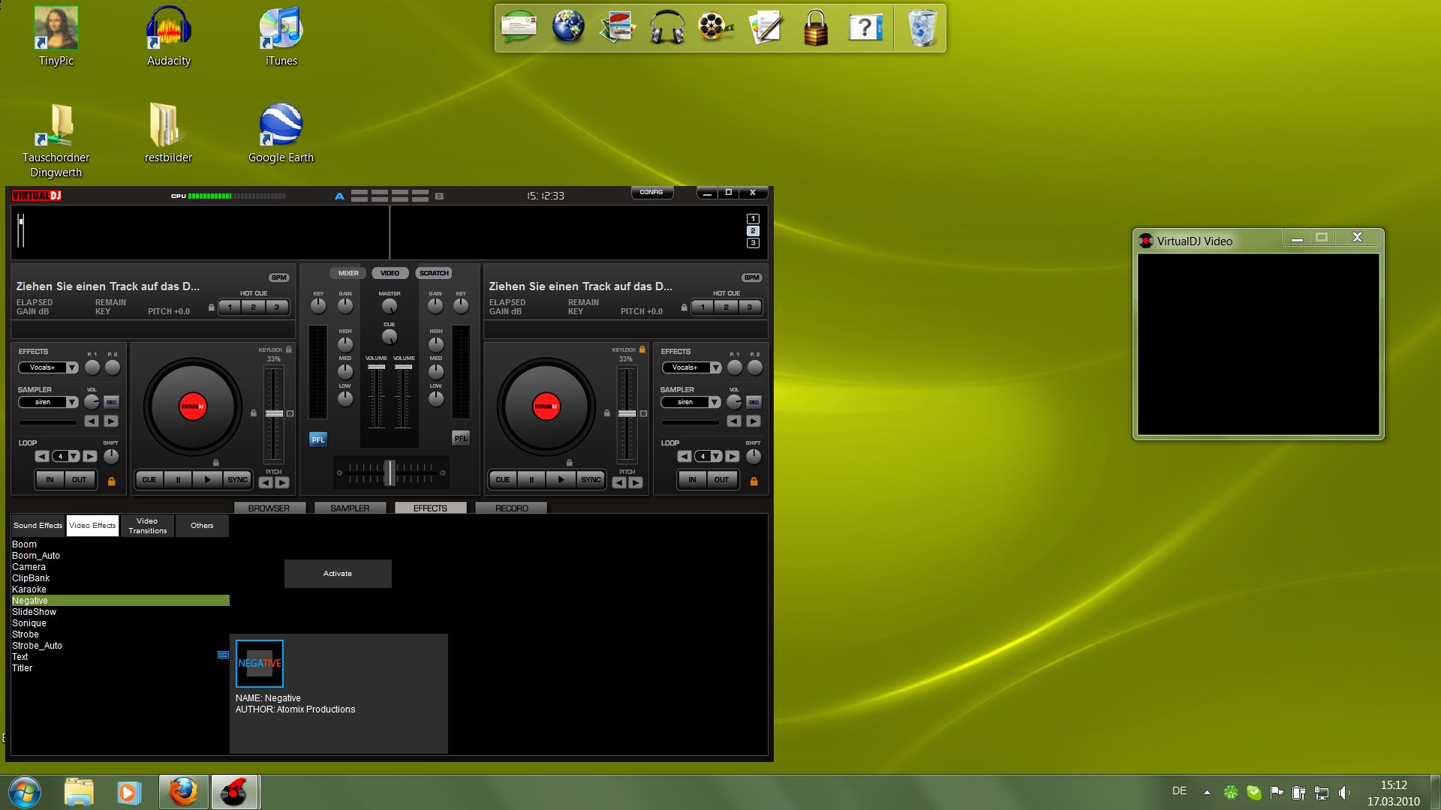Switch to the BROWSER tab

[x=269, y=508]
